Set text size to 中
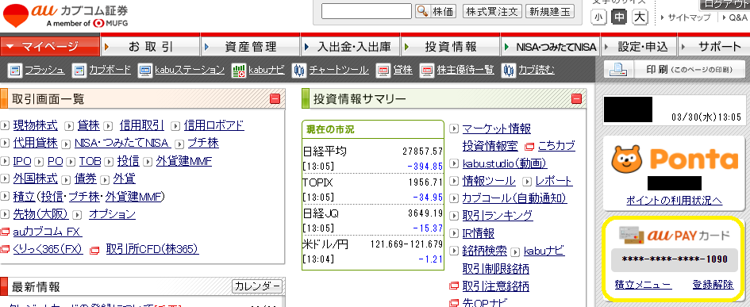 coord(619,17)
